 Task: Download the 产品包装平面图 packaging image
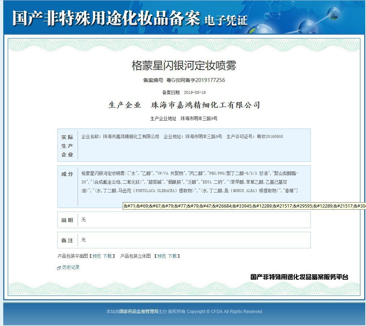click(107, 256)
